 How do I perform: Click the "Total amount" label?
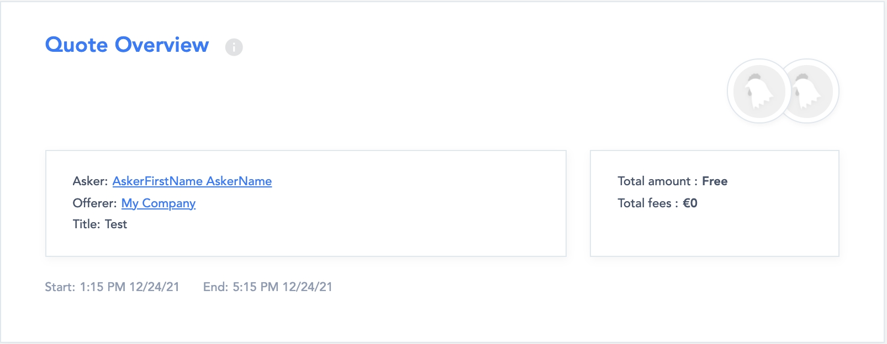[654, 181]
